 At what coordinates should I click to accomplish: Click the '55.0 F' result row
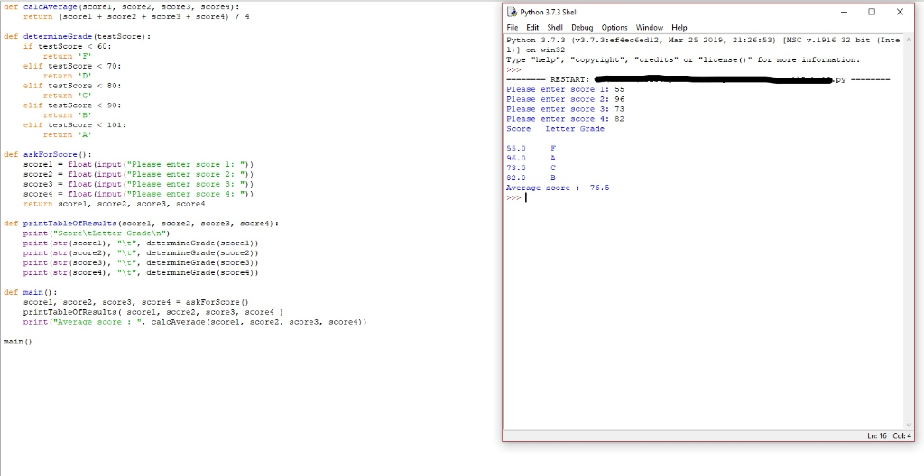(531, 149)
